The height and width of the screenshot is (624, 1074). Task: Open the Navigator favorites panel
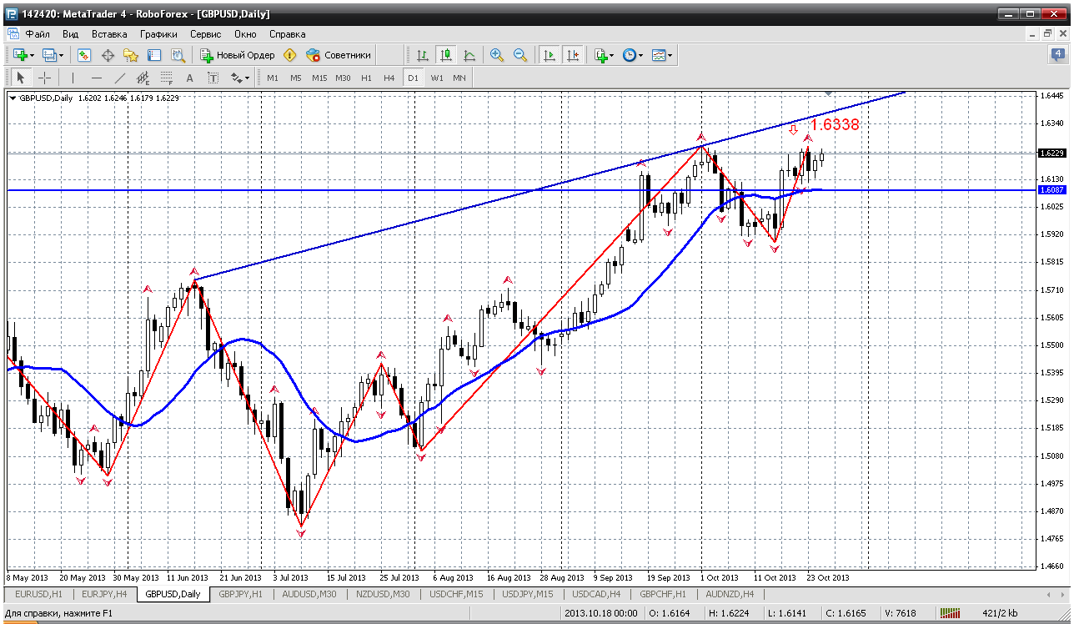131,55
